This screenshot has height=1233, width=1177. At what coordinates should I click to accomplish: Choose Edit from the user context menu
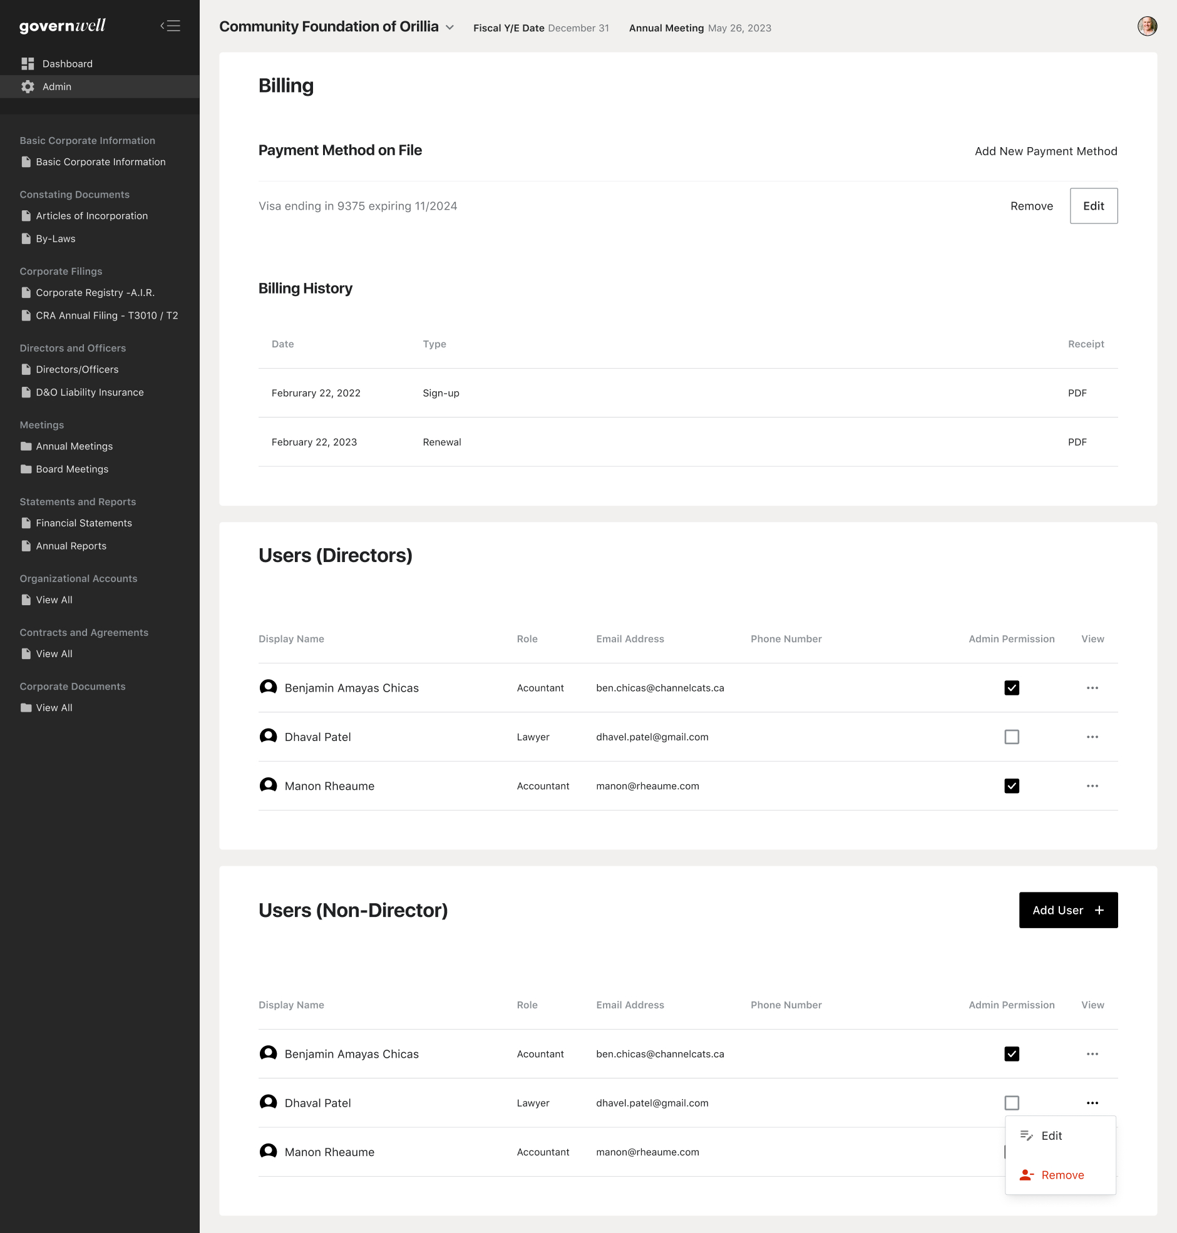click(x=1051, y=1136)
